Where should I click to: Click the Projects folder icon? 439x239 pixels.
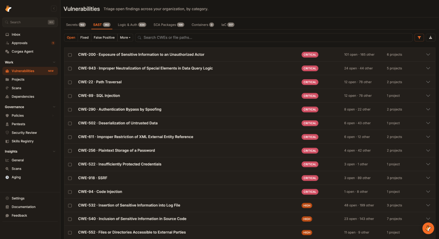click(x=7, y=79)
